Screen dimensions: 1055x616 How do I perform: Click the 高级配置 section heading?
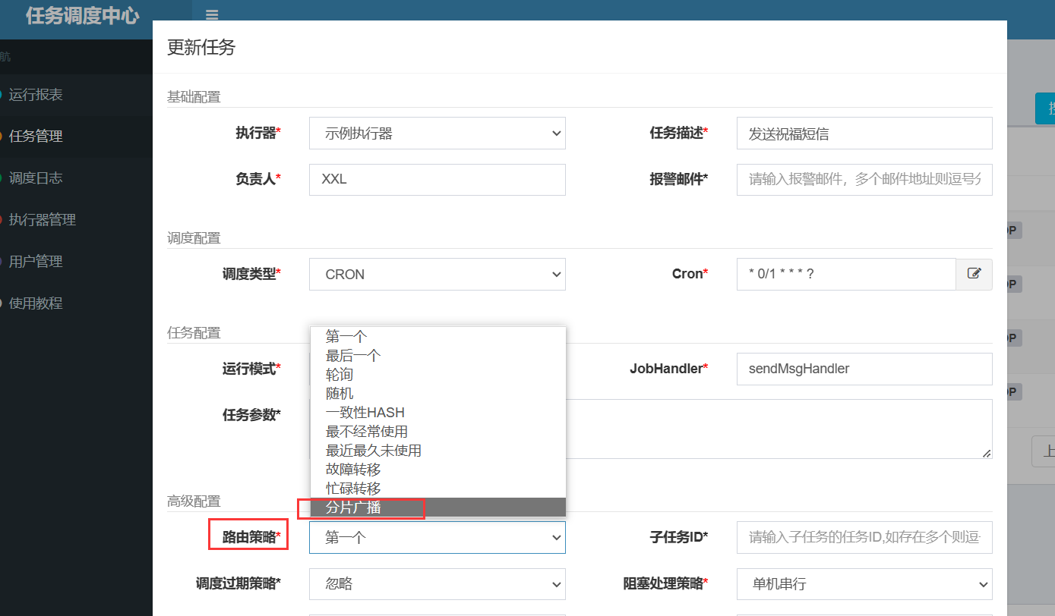point(194,501)
